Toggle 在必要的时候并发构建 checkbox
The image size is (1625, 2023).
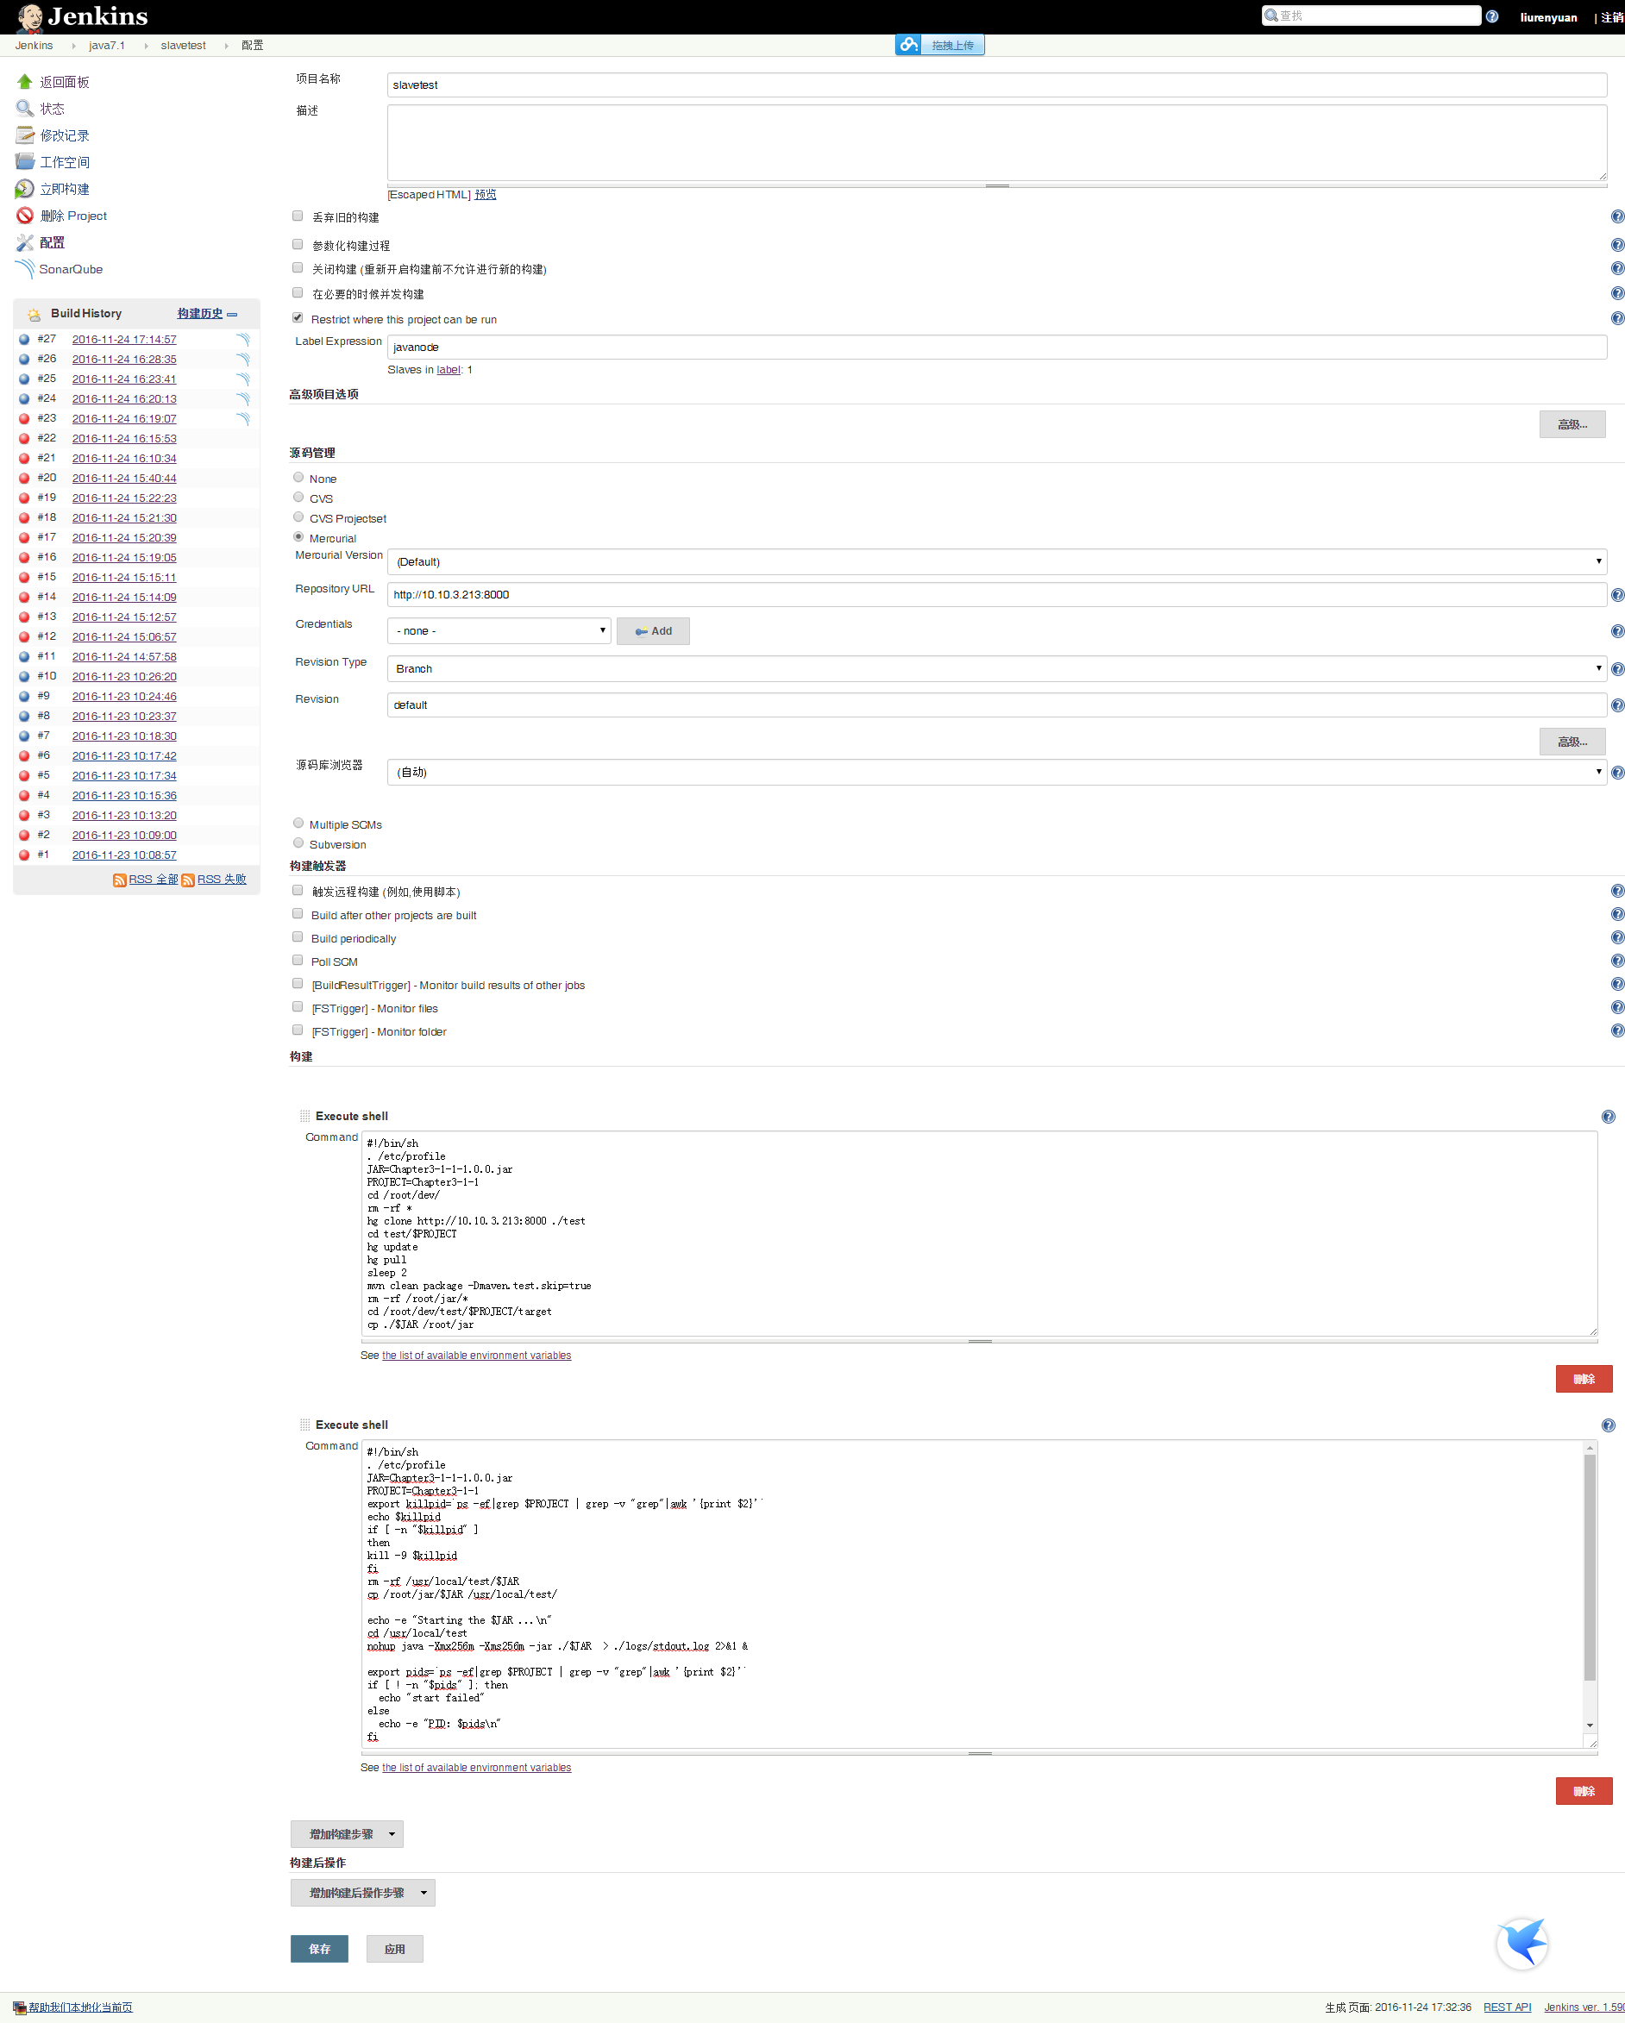coord(298,292)
